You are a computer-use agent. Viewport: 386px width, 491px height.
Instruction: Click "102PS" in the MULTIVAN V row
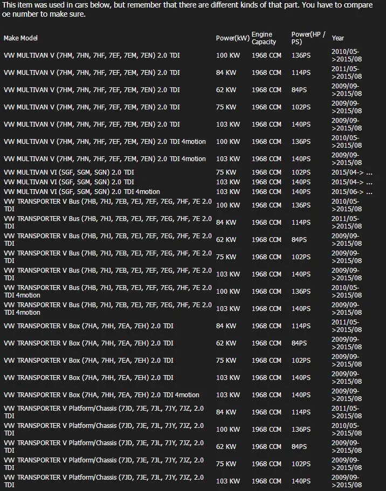(301, 107)
